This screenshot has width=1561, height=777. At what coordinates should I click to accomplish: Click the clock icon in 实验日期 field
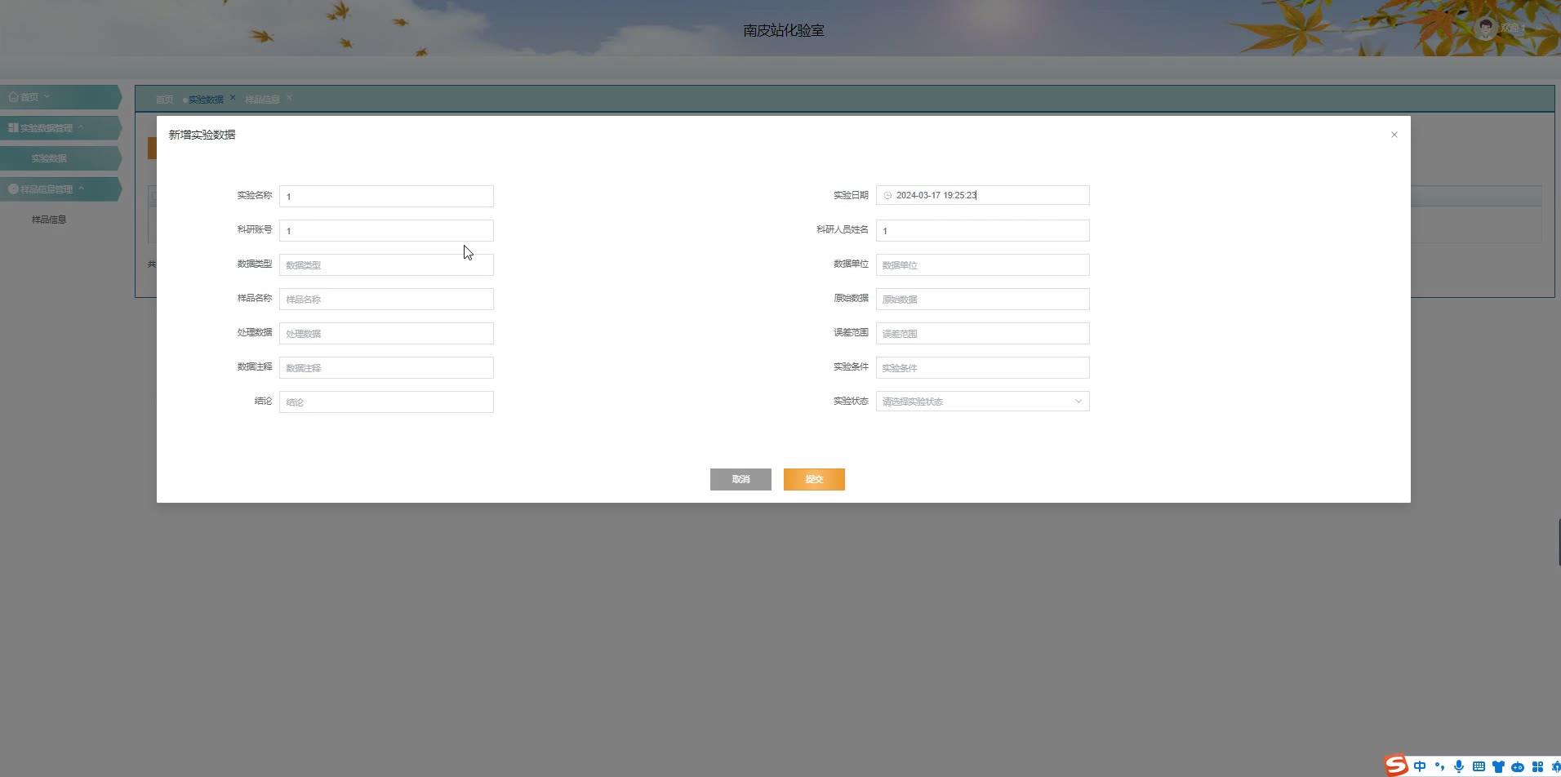tap(887, 195)
